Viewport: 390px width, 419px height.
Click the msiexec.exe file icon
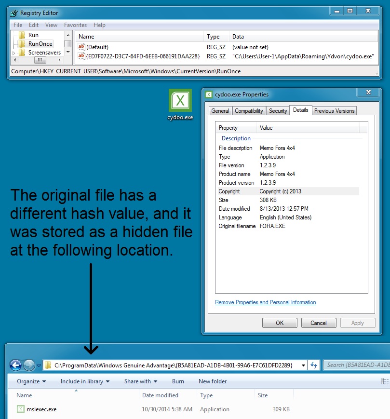click(x=21, y=409)
